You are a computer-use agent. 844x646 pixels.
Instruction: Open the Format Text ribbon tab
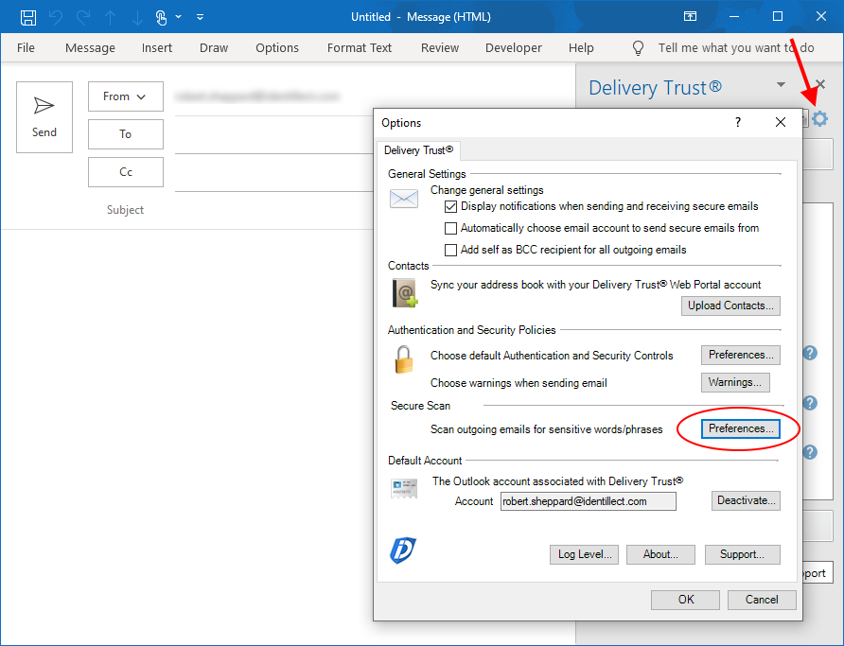point(360,48)
